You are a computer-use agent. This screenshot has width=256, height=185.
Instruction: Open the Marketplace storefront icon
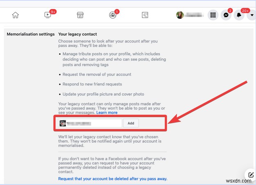coord(80,15)
